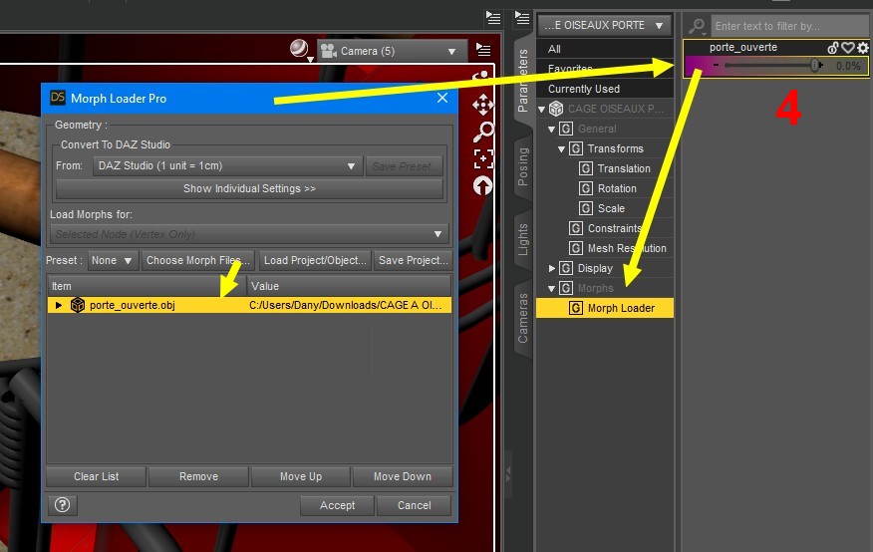Click the Move Up button
The height and width of the screenshot is (552, 873).
(301, 476)
